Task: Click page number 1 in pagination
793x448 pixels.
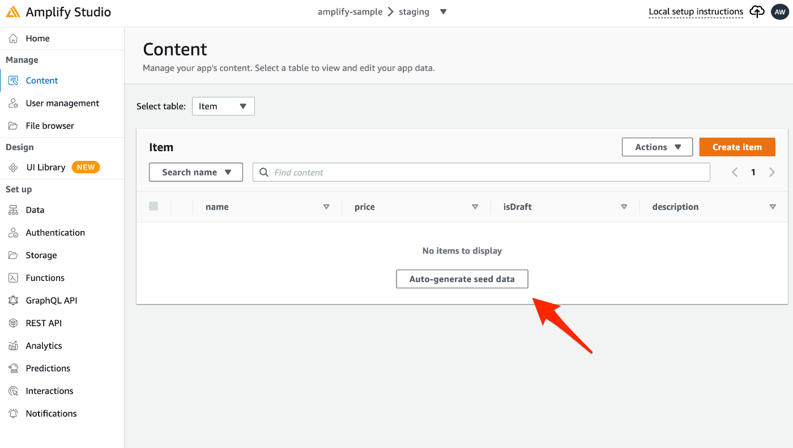Action: (753, 172)
